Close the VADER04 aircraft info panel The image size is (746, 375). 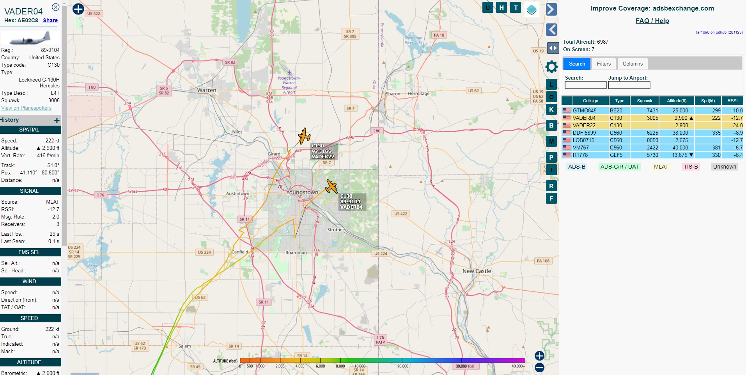pyautogui.click(x=56, y=7)
